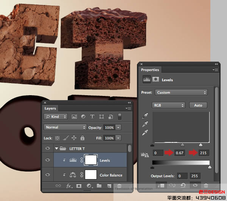Select the Layers panel tab
227x201 pixels.
click(x=50, y=108)
